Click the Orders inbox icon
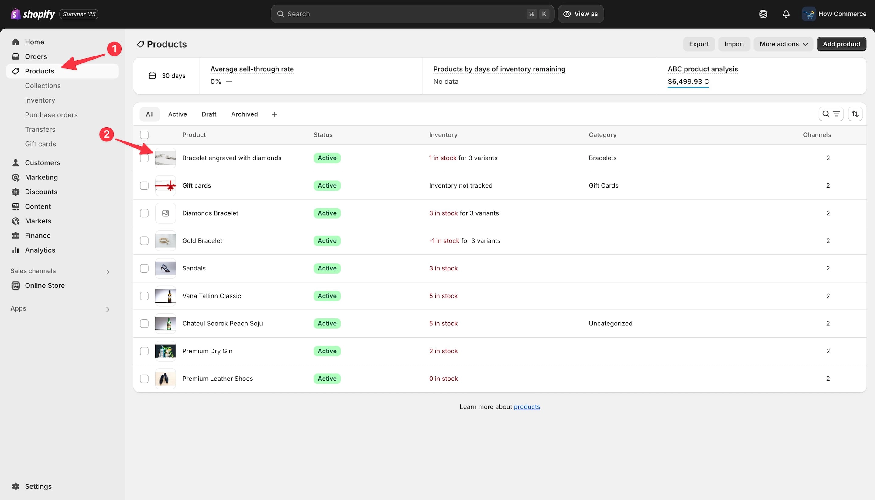Screen dimensions: 875x500 coord(15,56)
